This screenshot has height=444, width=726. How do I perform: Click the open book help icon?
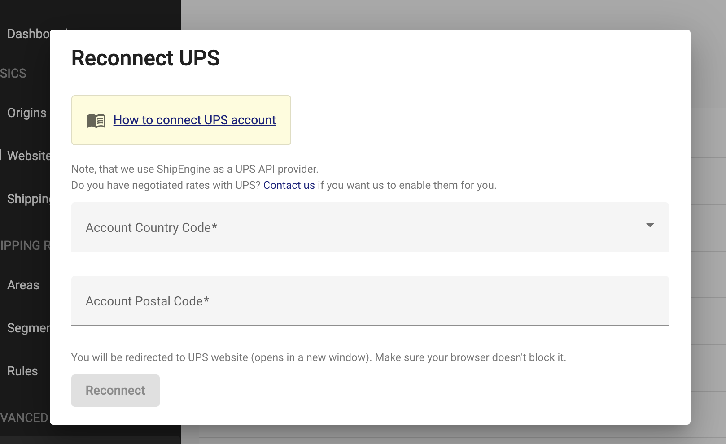pyautogui.click(x=96, y=121)
